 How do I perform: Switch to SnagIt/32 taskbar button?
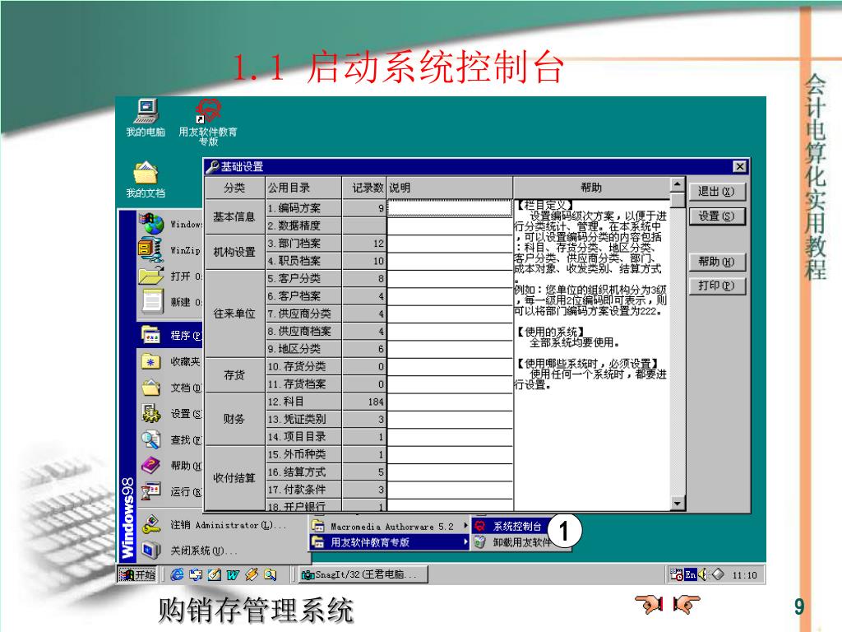[x=363, y=574]
